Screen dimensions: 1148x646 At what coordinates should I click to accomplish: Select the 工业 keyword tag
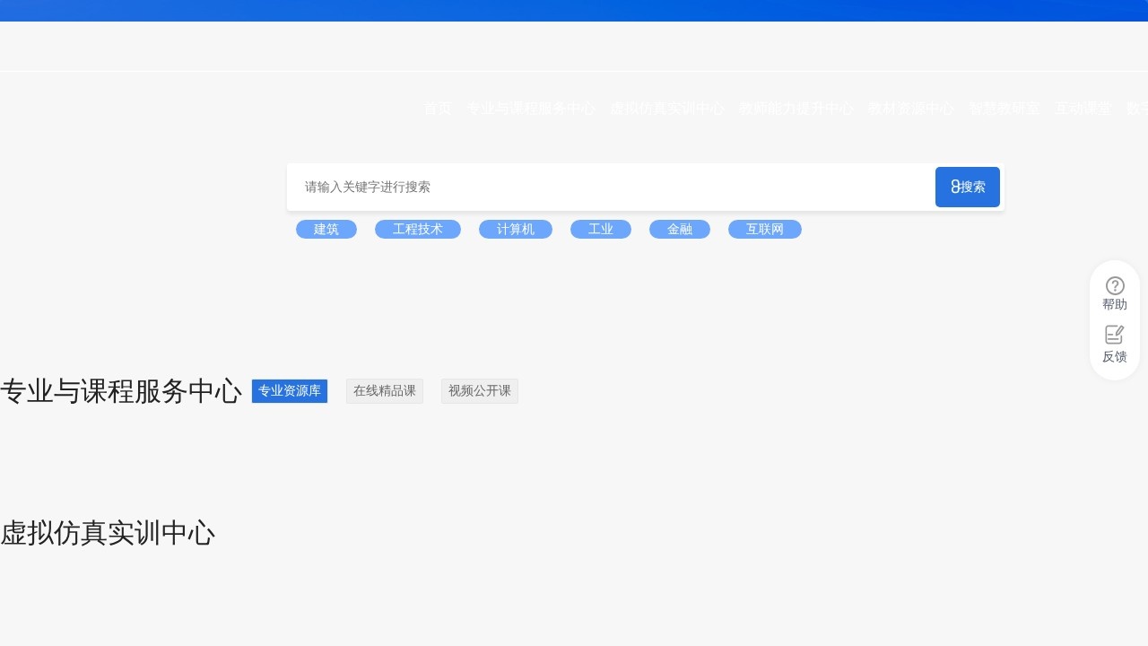pos(600,229)
